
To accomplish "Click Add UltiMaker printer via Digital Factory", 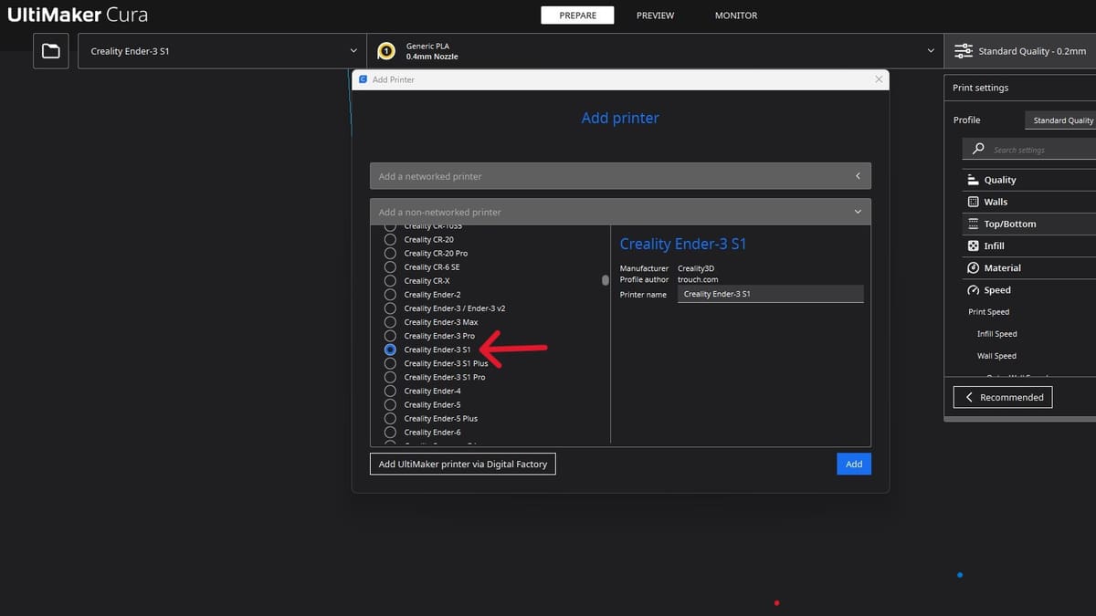I will click(x=463, y=464).
